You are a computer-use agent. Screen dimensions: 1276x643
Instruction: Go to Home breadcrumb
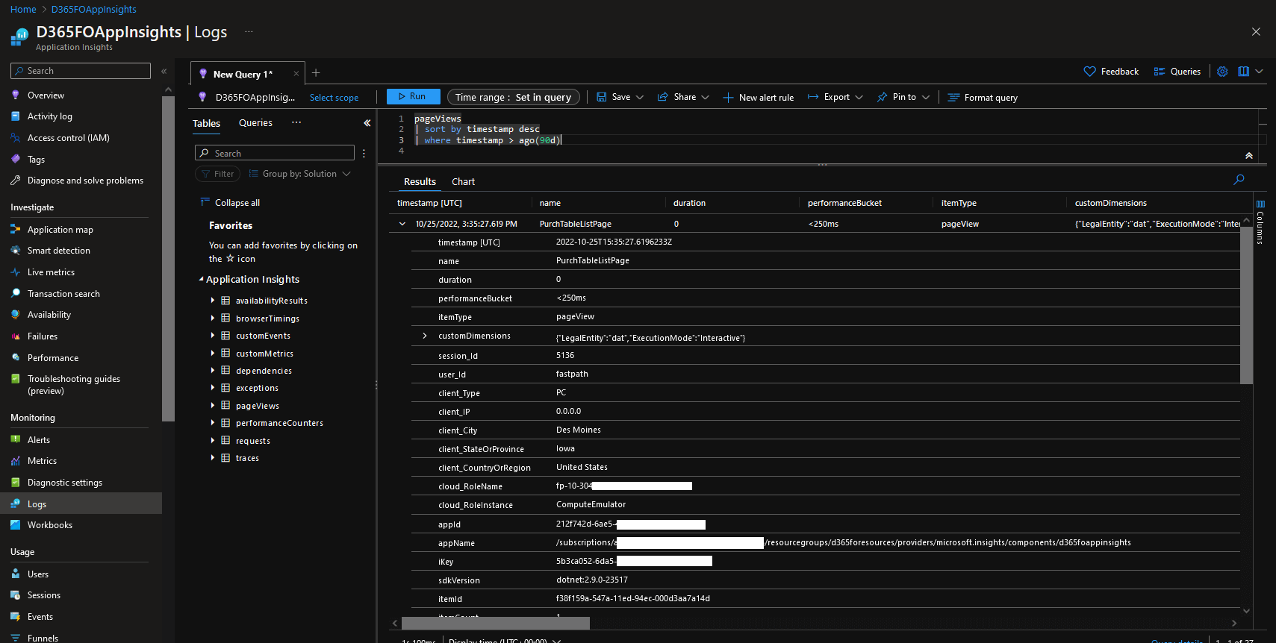(23, 10)
